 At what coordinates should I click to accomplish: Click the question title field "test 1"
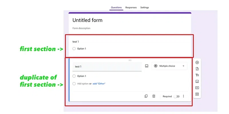(x=107, y=66)
